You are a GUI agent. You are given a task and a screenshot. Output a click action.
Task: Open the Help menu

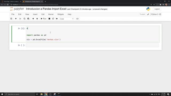69,14
